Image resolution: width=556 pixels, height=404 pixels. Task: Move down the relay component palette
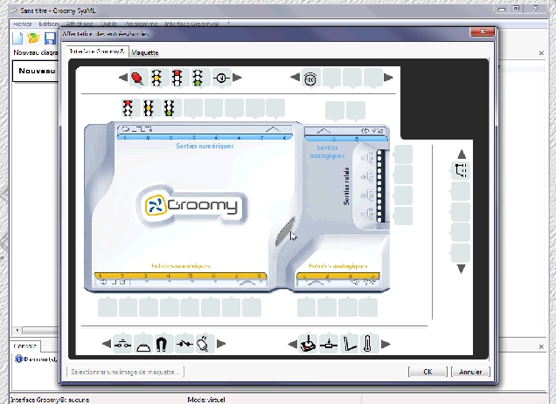tap(462, 270)
